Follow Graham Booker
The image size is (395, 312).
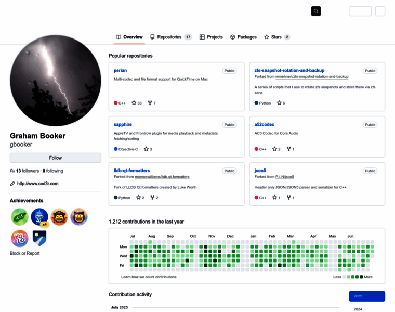(x=56, y=158)
